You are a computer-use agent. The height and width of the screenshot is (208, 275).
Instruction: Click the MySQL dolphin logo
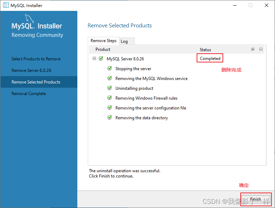click(x=29, y=19)
